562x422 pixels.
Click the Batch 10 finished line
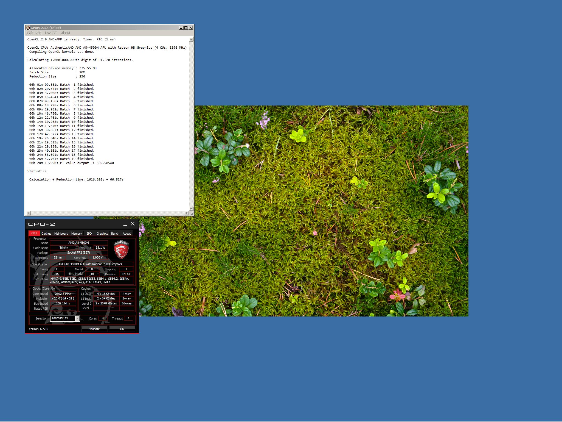[x=62, y=122]
